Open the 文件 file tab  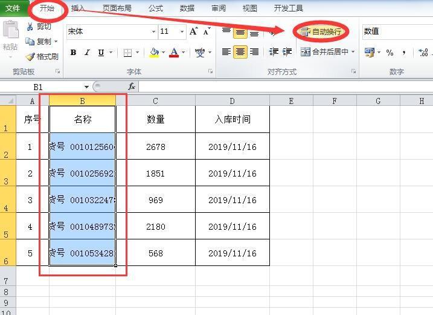point(13,8)
